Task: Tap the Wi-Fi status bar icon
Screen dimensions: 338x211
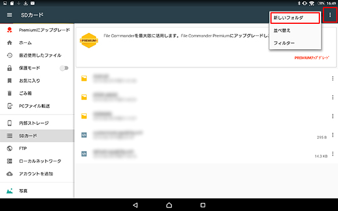Action: click(x=312, y=3)
